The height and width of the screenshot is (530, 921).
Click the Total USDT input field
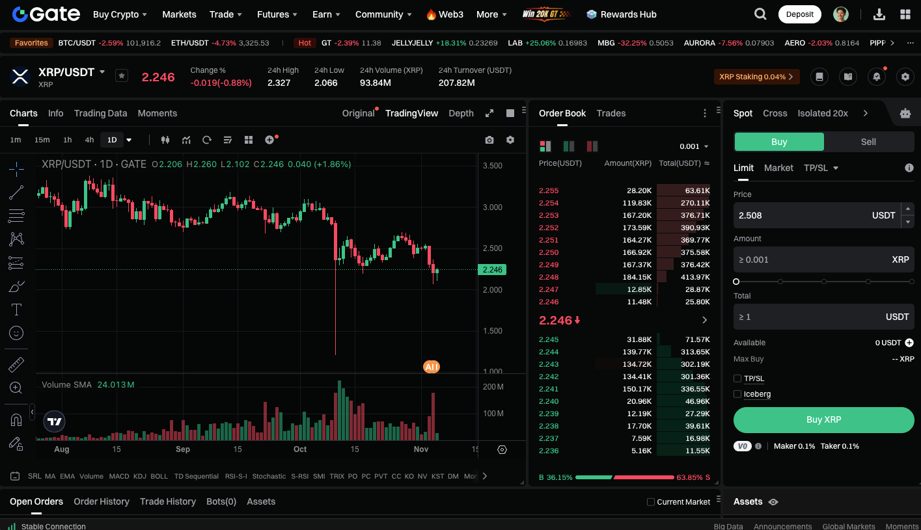click(824, 317)
